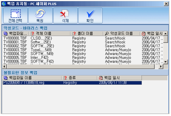
Task: Click the 삭제 (delete) toolbar button
Action: pos(65,15)
